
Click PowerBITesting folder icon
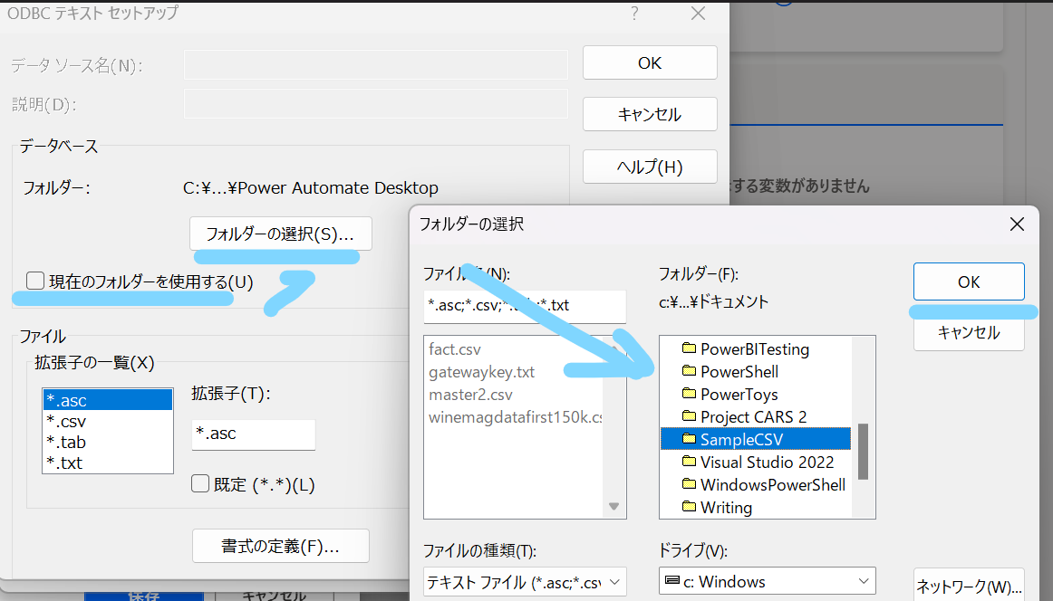tap(689, 348)
